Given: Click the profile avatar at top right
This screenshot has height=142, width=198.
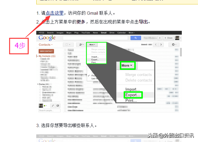Looking at the screenshot, I should click(x=177, y=38).
